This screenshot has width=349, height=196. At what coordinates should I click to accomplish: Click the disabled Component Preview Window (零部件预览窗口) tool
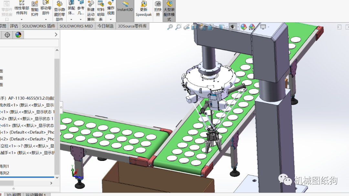pos(7,11)
